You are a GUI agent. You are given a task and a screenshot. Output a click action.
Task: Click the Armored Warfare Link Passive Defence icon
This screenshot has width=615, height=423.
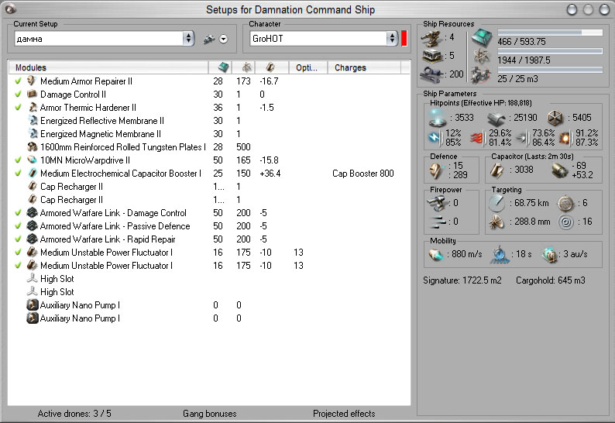[32, 226]
